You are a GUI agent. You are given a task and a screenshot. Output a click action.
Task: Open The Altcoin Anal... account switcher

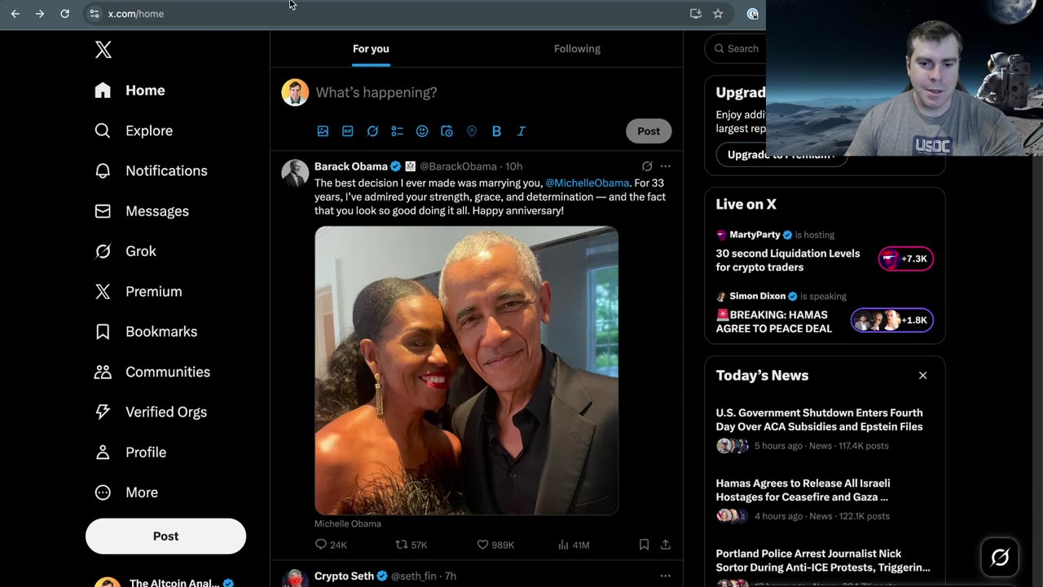pos(165,582)
